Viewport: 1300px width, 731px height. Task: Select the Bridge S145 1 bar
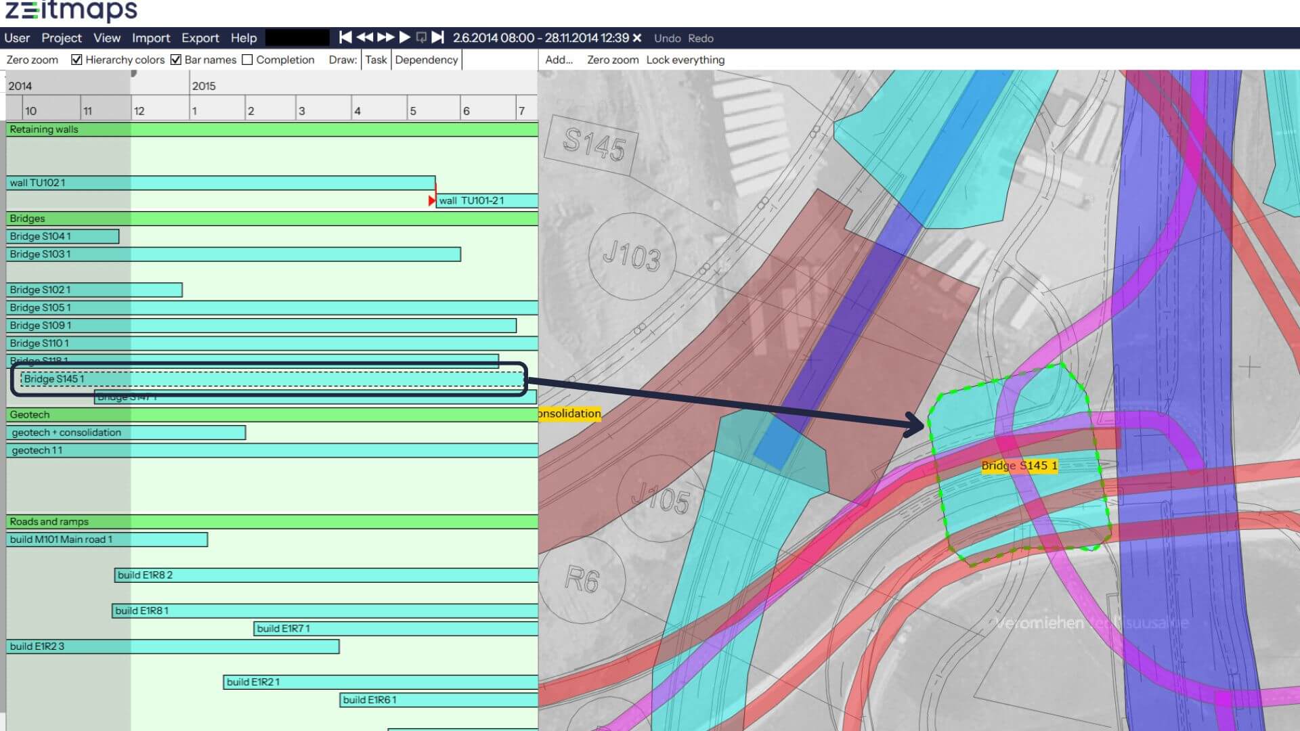272,379
